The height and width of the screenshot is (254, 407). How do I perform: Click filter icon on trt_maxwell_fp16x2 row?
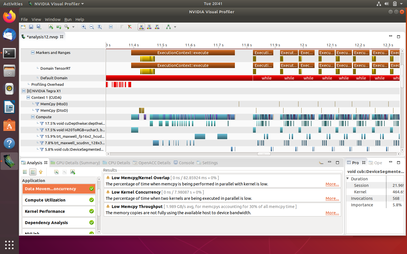point(42,136)
